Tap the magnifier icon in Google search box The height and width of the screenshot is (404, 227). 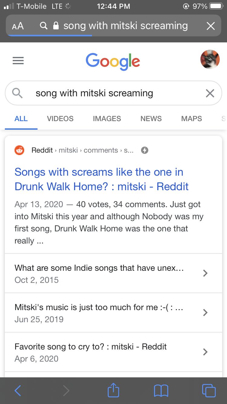(x=18, y=93)
